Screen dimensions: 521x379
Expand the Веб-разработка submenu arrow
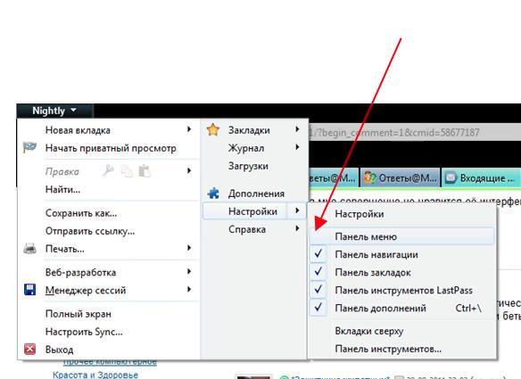(x=189, y=272)
